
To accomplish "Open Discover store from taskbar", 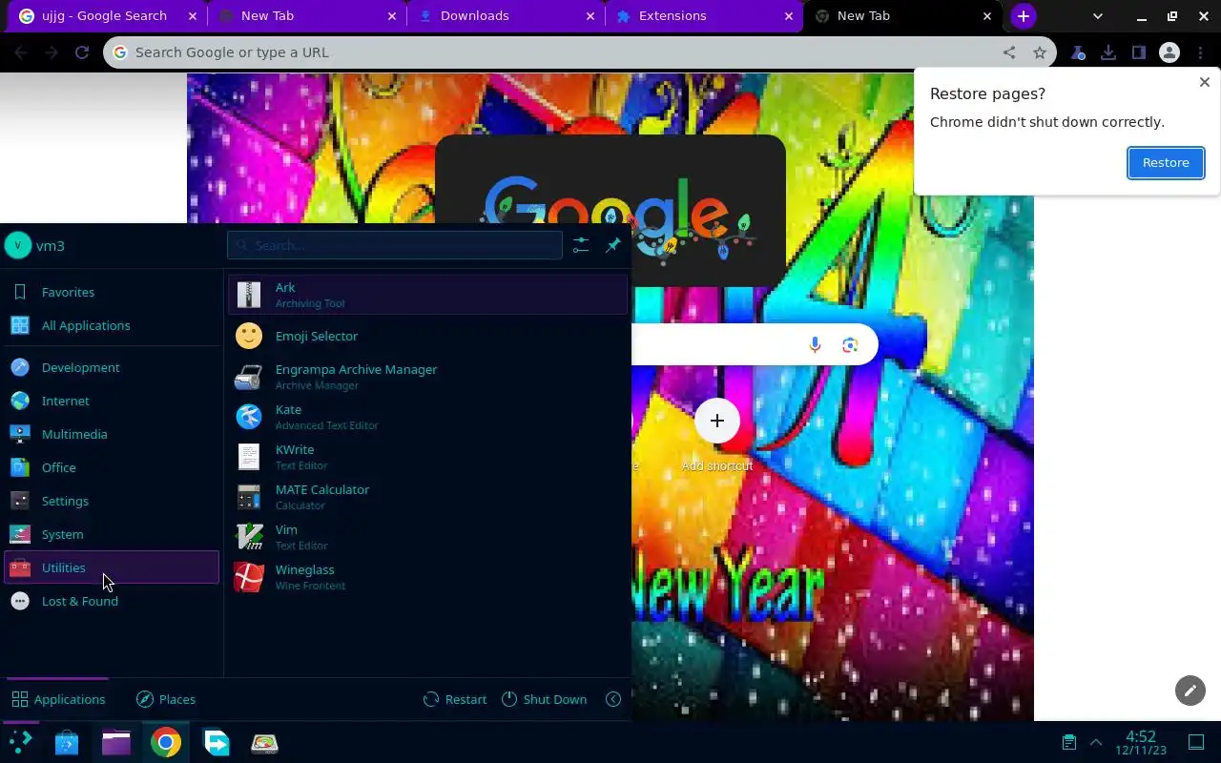I will tap(67, 742).
